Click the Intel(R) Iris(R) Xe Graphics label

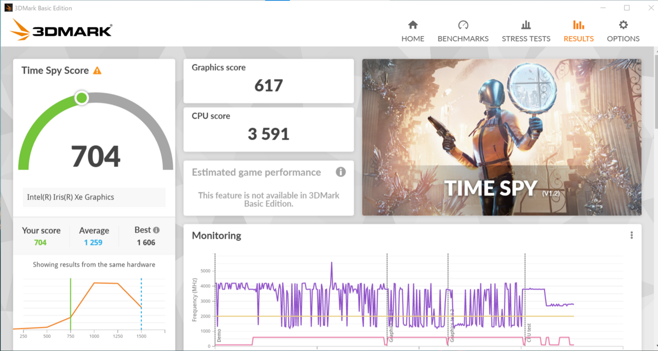point(71,197)
